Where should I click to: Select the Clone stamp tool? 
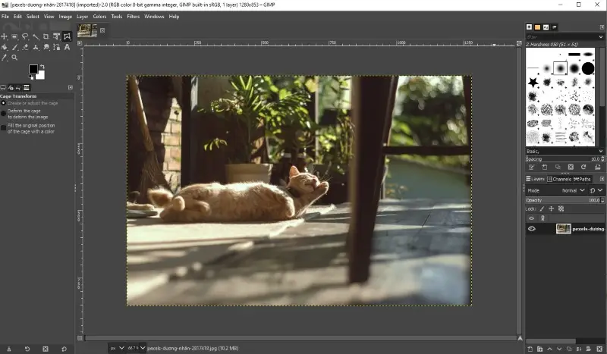click(x=36, y=47)
